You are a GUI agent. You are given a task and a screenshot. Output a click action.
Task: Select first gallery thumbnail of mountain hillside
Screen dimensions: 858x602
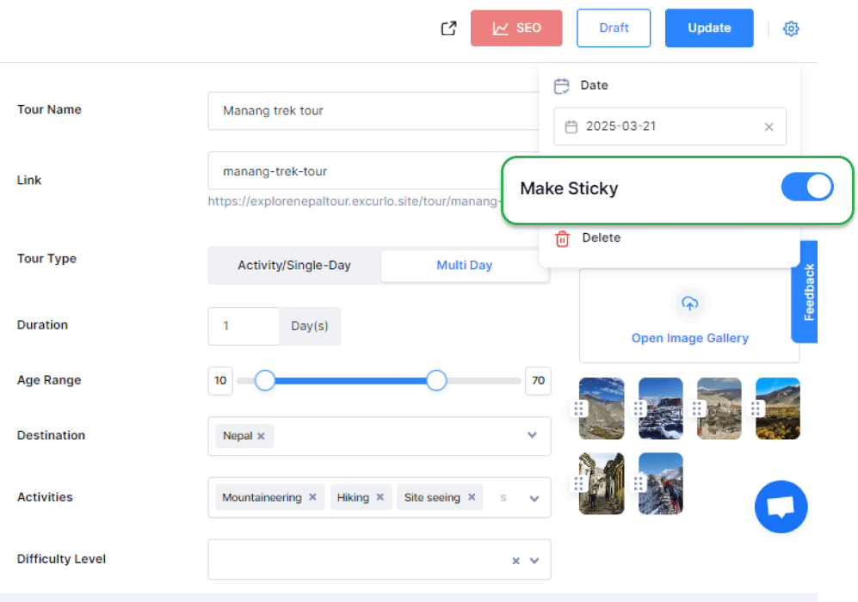click(x=602, y=408)
